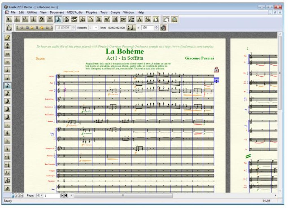Click the Page number input field
Image resolution: width=288 pixels, height=208 pixels.
(52, 196)
